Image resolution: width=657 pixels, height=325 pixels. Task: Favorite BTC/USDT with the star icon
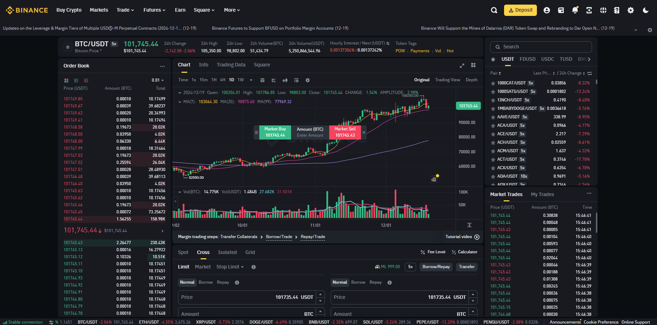pos(67,47)
